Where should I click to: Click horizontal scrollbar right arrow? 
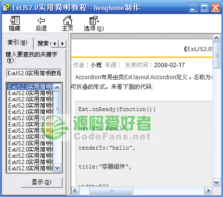pos(208,191)
